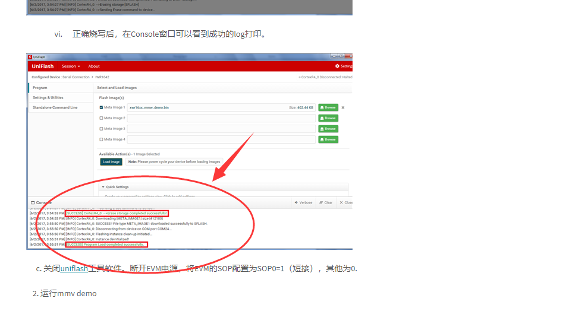Click the power cycle Note text
The image size is (566, 311).
(174, 162)
